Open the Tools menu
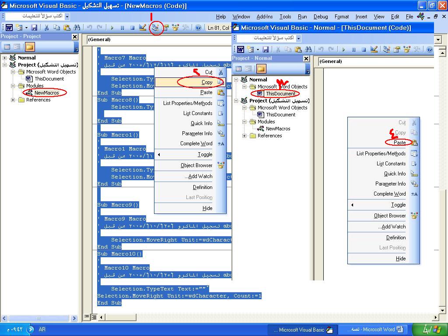448x336 pixels. click(285, 17)
